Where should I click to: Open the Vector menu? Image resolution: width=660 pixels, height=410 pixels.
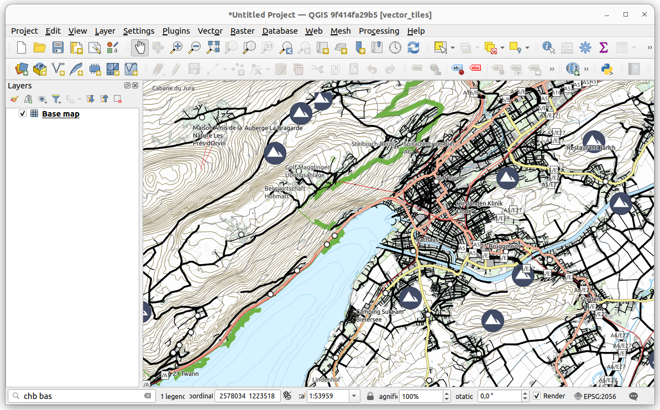point(210,31)
